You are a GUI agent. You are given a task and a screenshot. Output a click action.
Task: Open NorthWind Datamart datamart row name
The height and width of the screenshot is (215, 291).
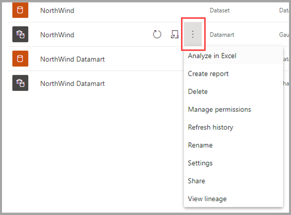[x=73, y=84]
